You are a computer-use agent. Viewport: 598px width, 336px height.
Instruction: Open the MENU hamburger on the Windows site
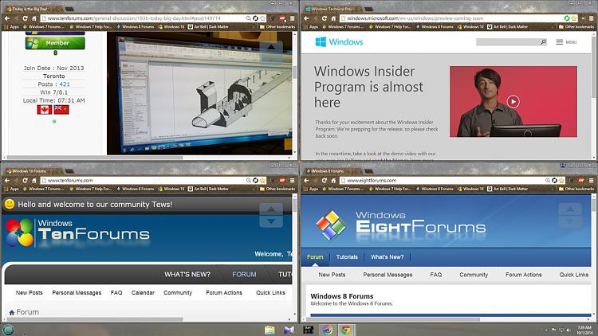tap(566, 42)
